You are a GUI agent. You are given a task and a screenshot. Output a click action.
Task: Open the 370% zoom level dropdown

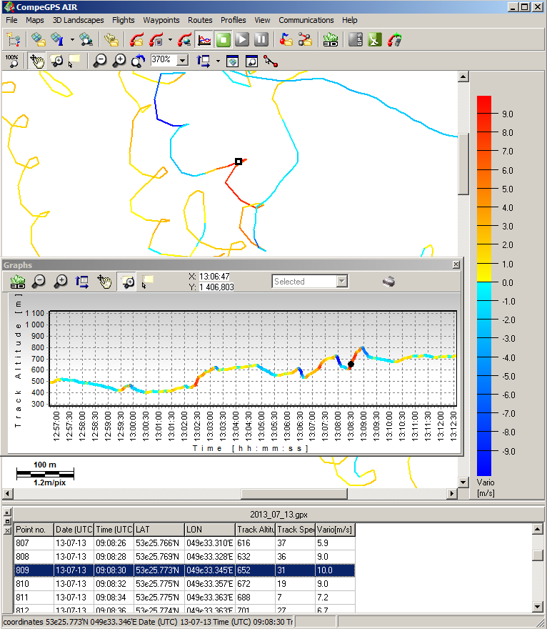[x=182, y=61]
